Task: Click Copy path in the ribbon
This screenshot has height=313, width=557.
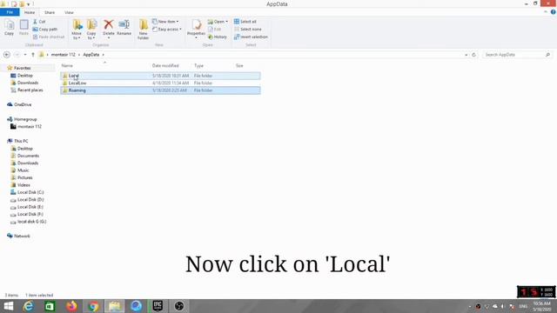Action: (x=44, y=29)
